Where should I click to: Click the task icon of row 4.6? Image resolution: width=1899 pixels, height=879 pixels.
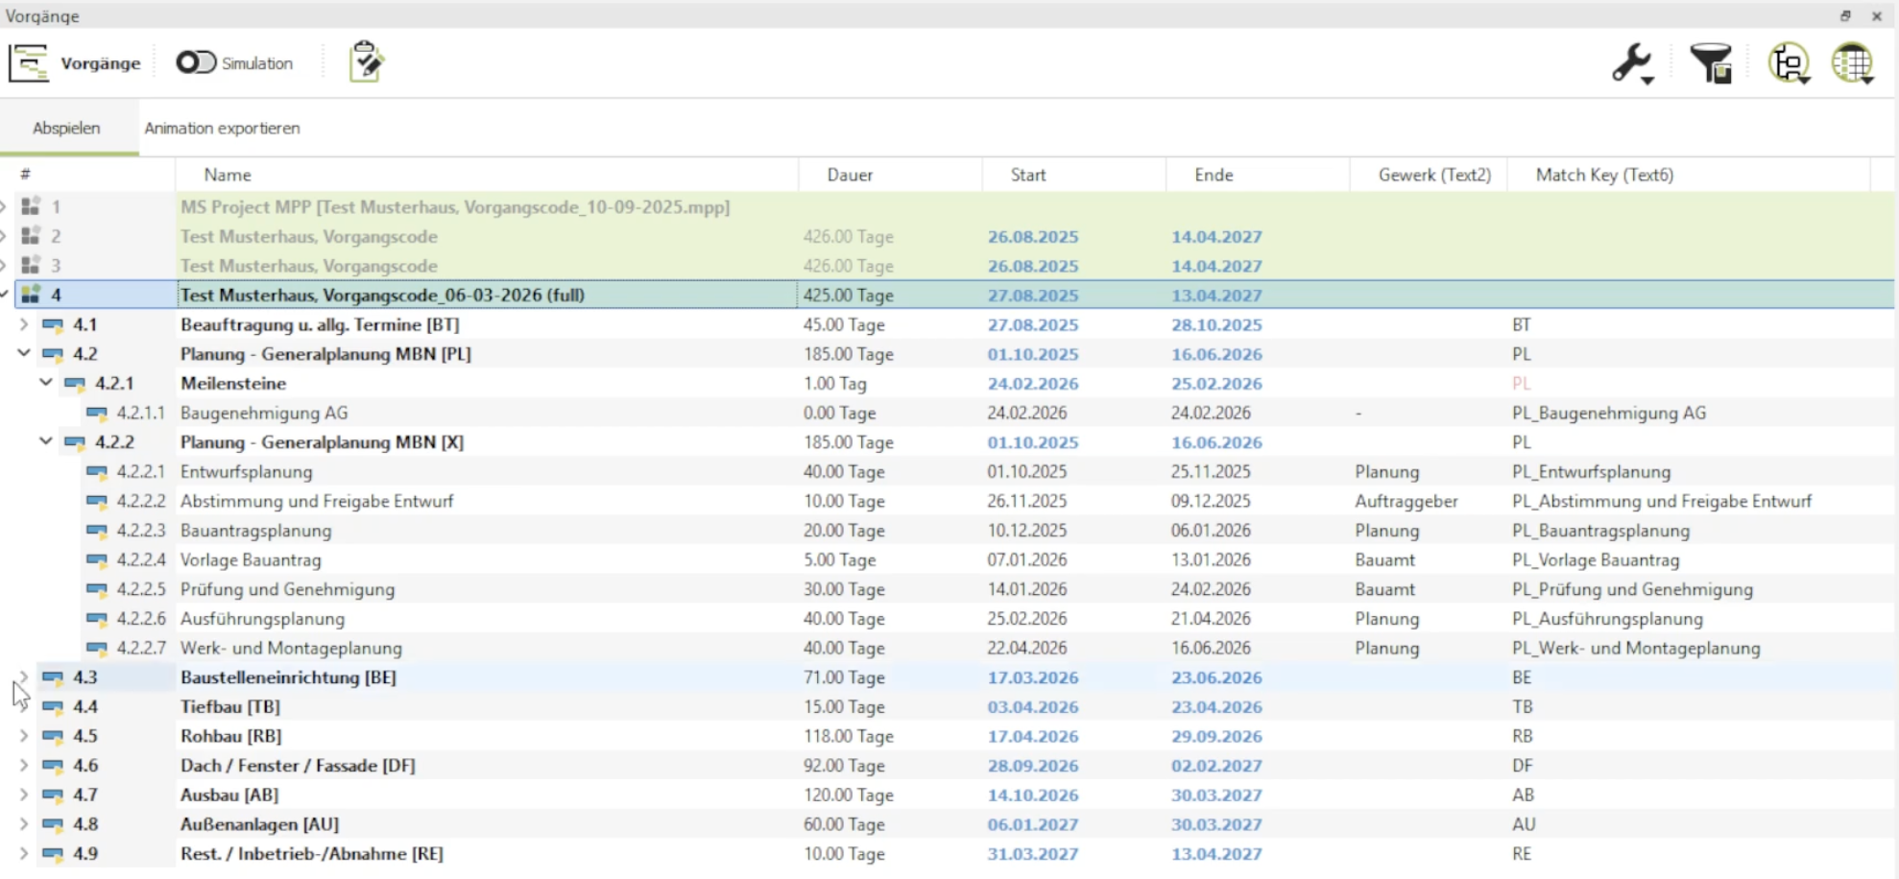(x=53, y=766)
